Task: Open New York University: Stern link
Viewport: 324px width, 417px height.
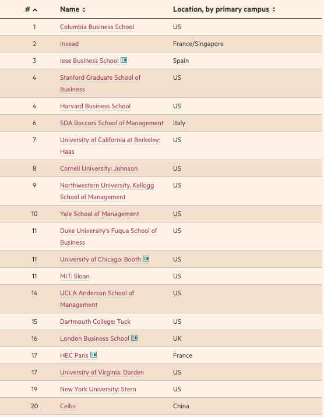Action: point(98,389)
